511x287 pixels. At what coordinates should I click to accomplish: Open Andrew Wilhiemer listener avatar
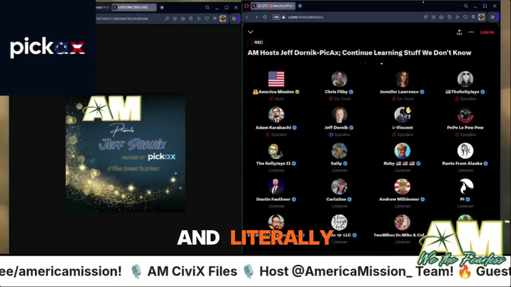tap(402, 187)
